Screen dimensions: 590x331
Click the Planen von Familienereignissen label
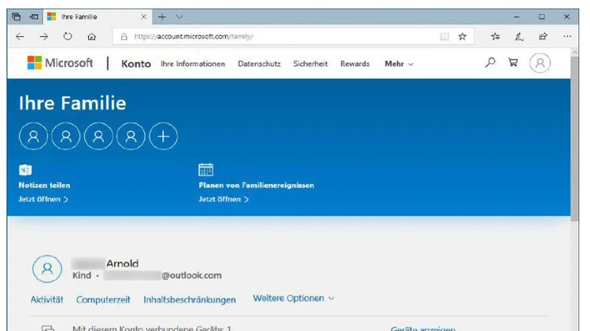[256, 185]
